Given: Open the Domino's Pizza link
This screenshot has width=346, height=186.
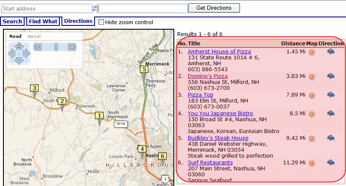Looking at the screenshot, I should pyautogui.click(x=208, y=76).
